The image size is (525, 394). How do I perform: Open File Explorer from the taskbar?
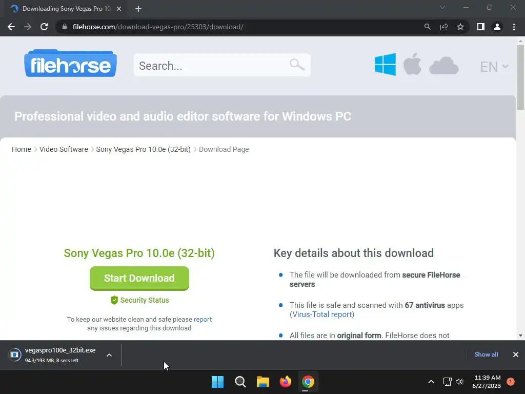coord(263,382)
